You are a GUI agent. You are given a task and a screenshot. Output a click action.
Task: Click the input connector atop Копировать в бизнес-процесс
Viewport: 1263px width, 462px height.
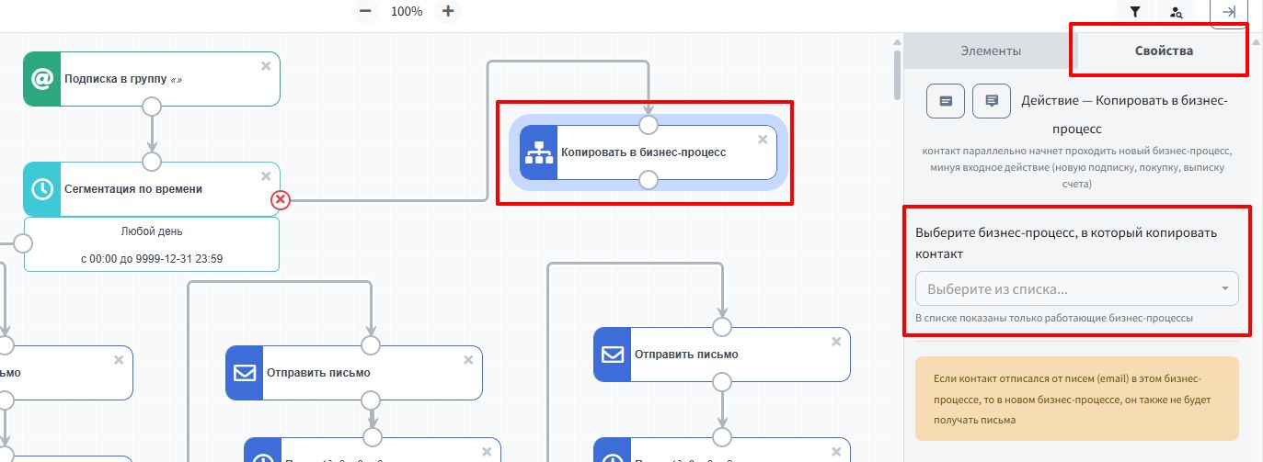coord(649,125)
